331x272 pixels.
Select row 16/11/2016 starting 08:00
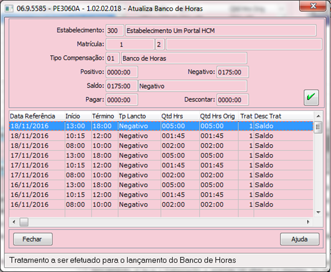161,204
